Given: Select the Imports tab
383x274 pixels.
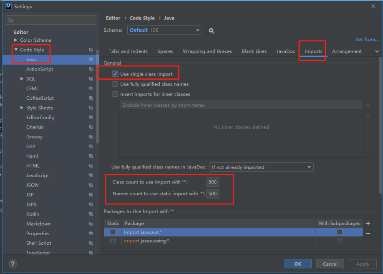Looking at the screenshot, I should (313, 52).
